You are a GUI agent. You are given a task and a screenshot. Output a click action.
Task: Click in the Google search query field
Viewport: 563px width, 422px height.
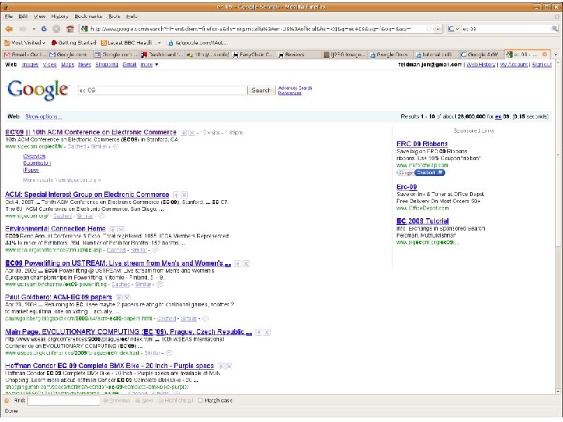pos(162,90)
